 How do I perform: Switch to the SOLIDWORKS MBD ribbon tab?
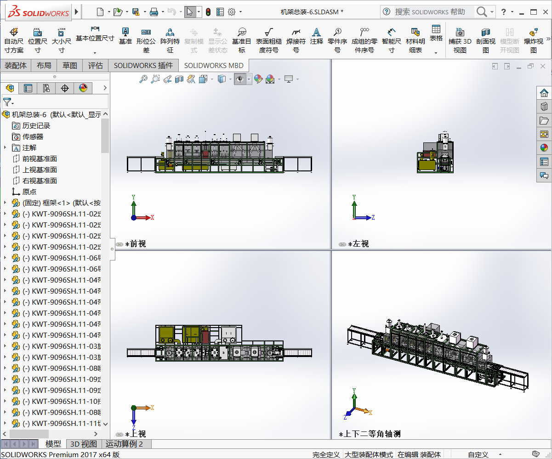tap(213, 65)
